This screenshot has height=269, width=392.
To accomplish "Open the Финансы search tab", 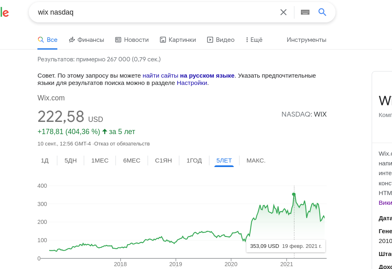I will coord(87,40).
